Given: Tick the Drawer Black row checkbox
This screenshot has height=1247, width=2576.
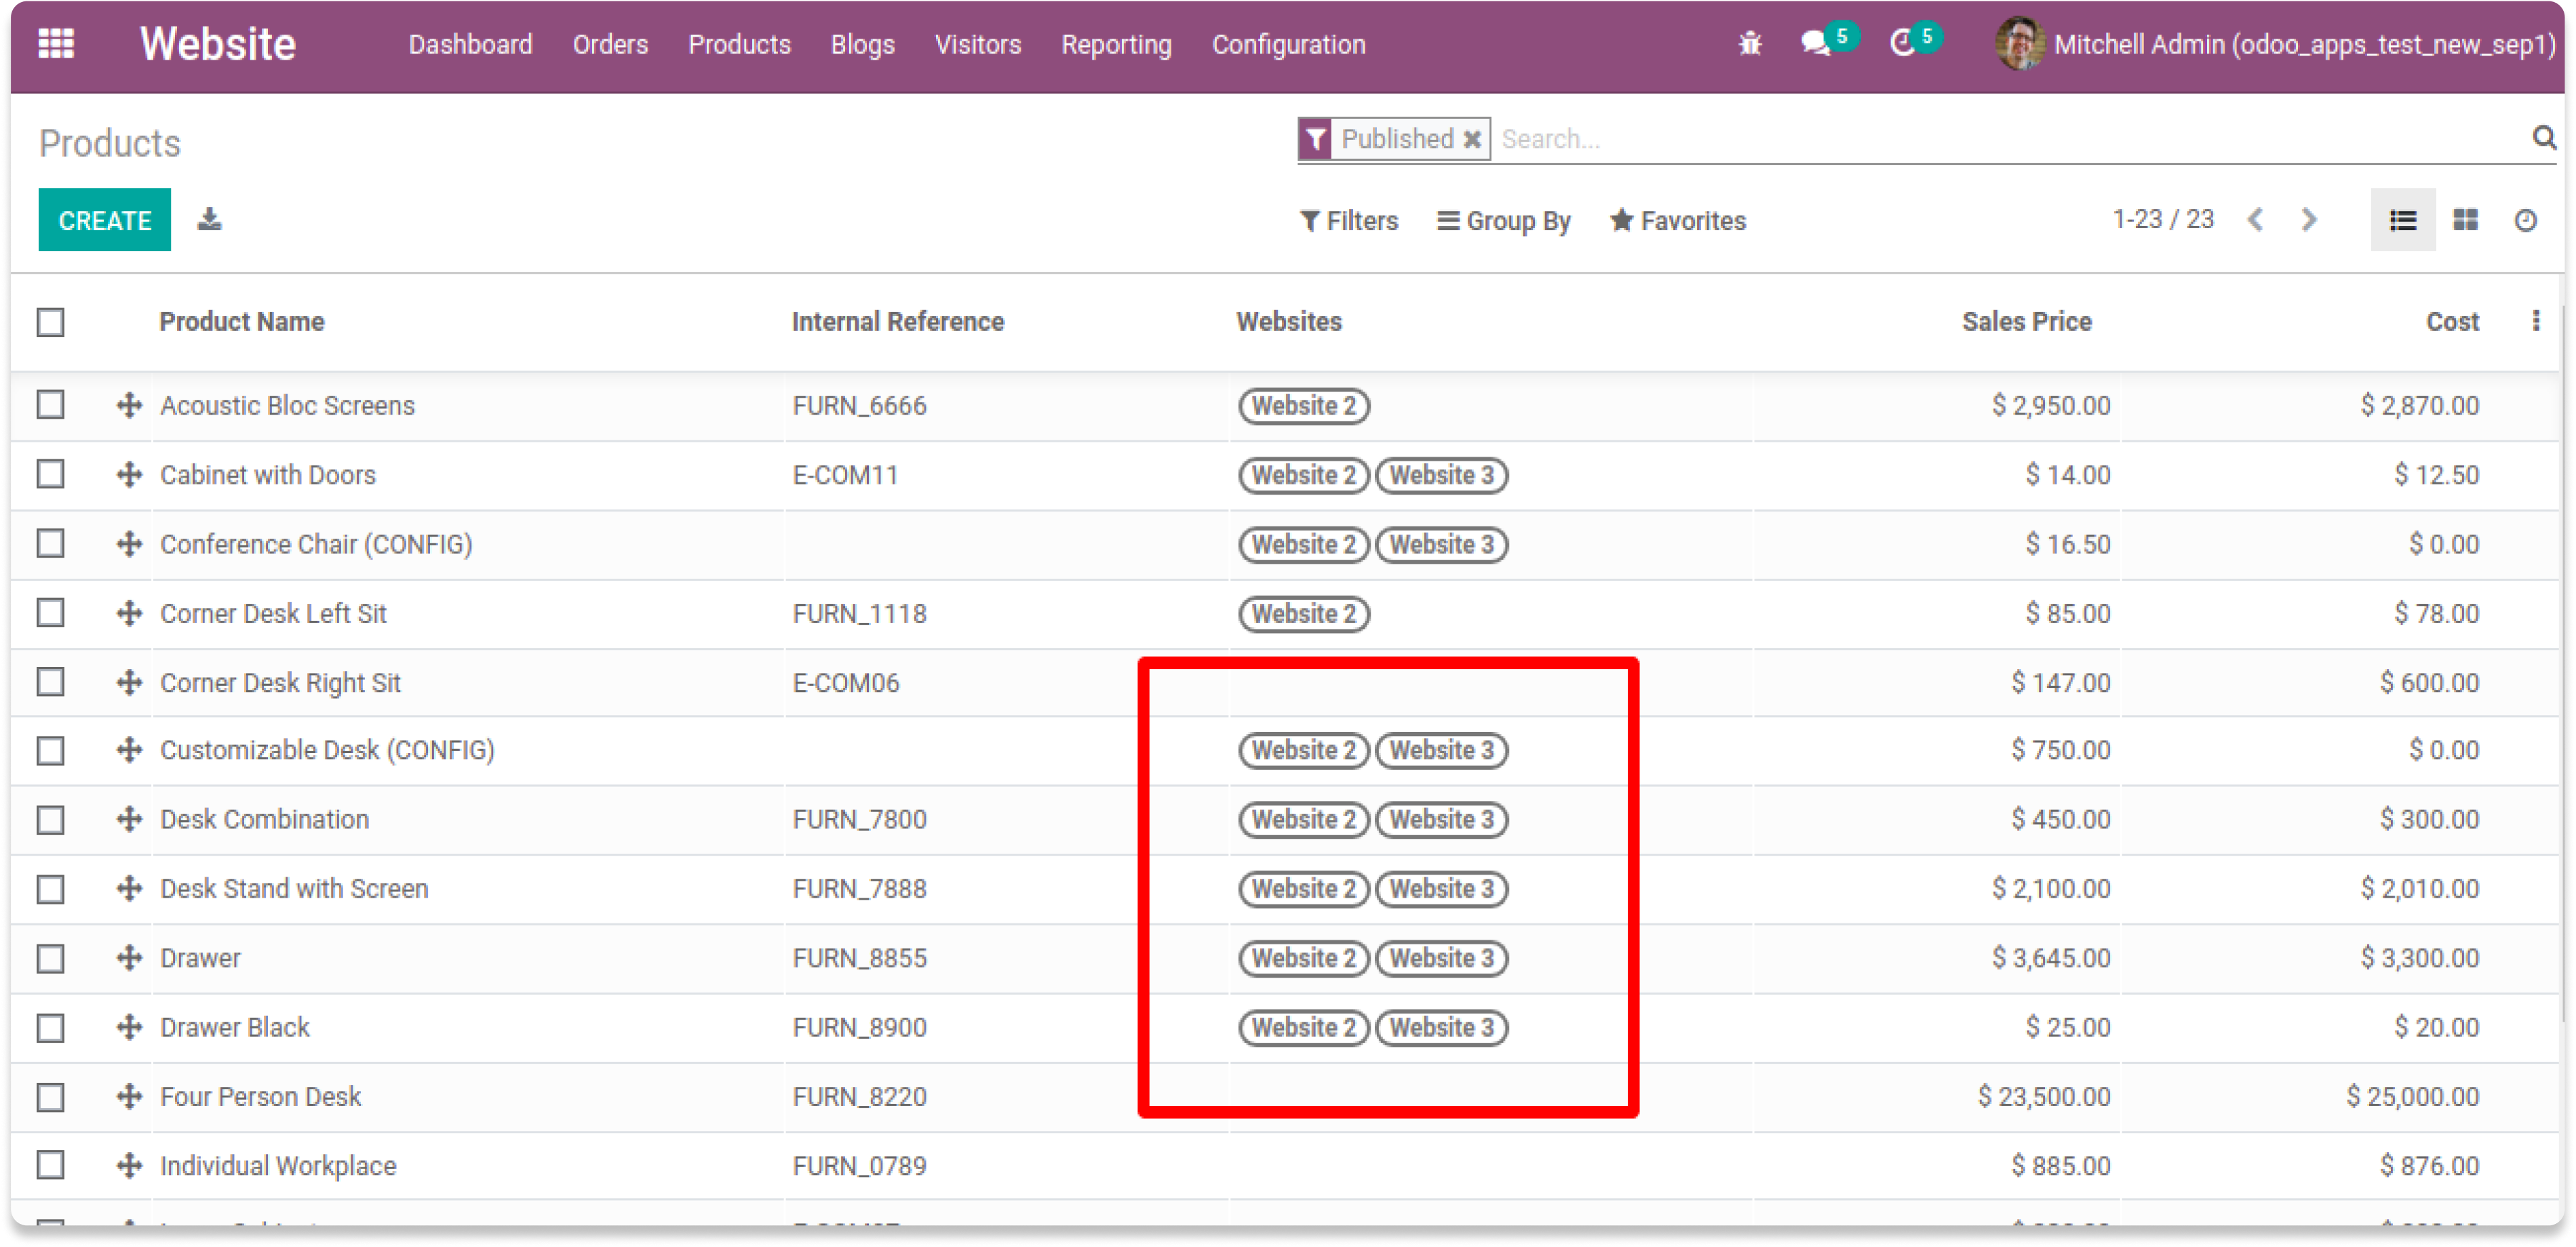Looking at the screenshot, I should coord(51,1027).
